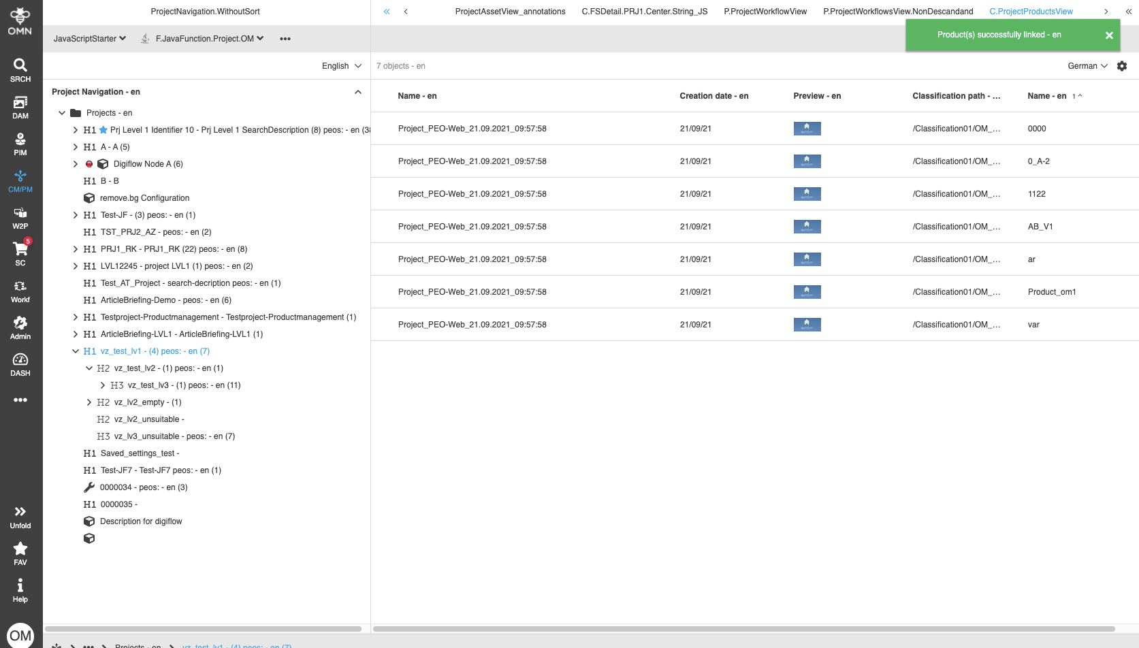Open the Workf workflow module
The width and height of the screenshot is (1139, 648).
click(20, 291)
